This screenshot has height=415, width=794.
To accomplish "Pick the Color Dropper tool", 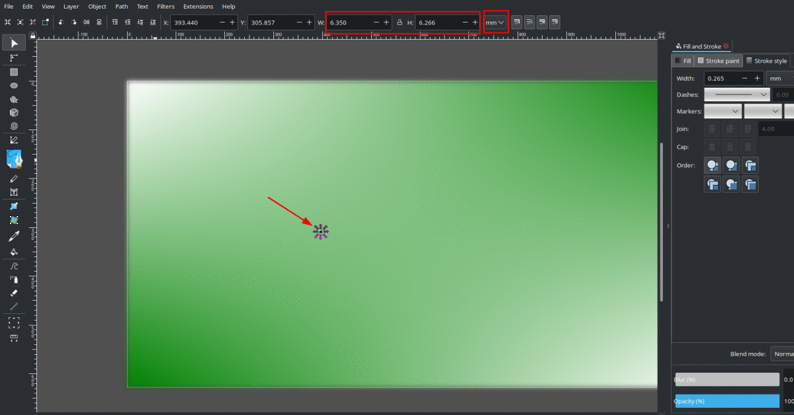I will click(14, 236).
